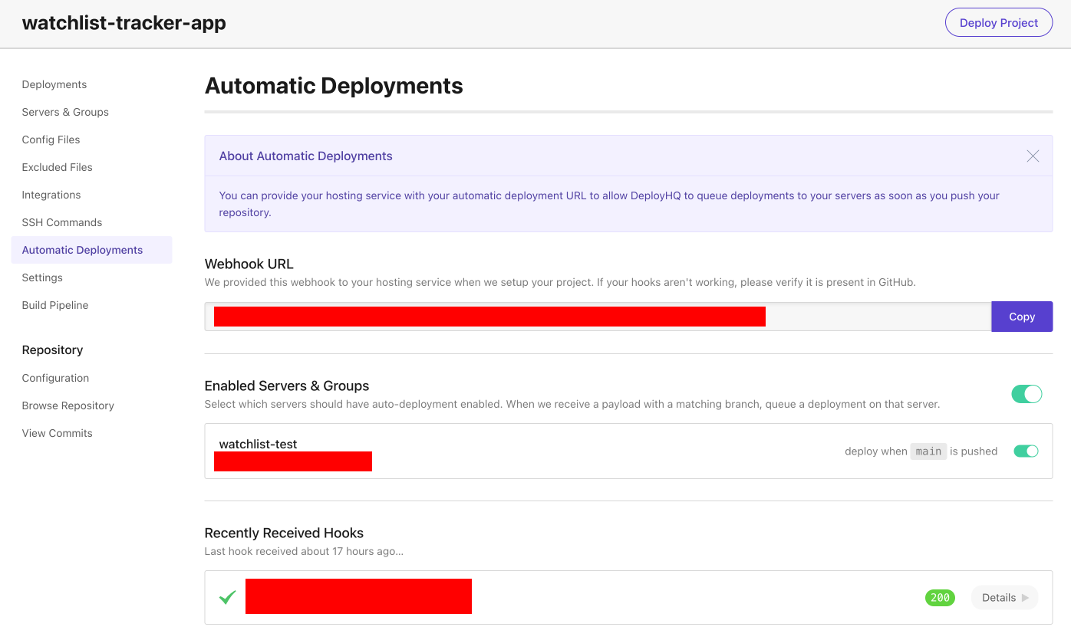
Task: Expand Details of the recently received hook
Action: [x=1004, y=597]
